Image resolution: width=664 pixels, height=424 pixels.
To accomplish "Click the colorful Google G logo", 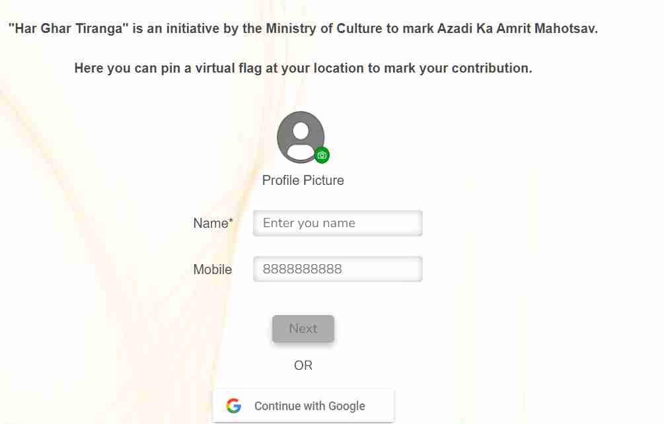I will (x=234, y=406).
